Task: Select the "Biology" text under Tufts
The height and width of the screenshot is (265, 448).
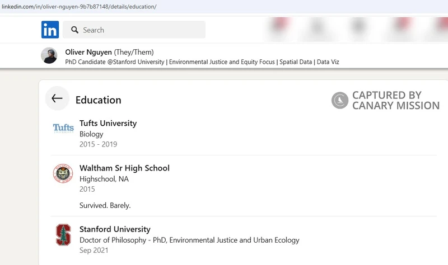Action: [x=91, y=134]
